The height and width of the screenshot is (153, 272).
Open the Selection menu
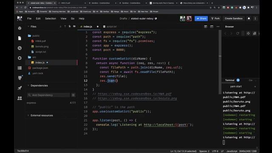point(51,18)
